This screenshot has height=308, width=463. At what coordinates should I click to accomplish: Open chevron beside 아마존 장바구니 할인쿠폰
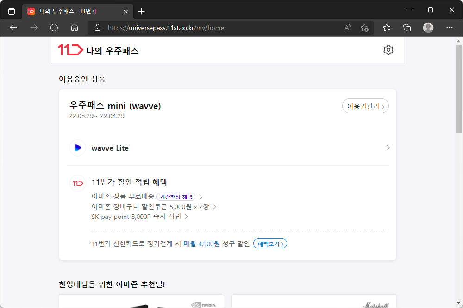tap(215, 207)
